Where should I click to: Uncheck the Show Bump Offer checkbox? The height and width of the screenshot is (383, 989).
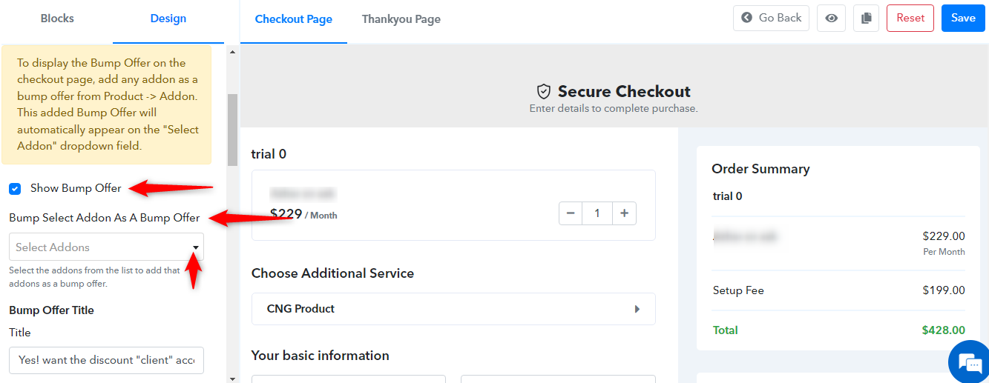coord(15,189)
